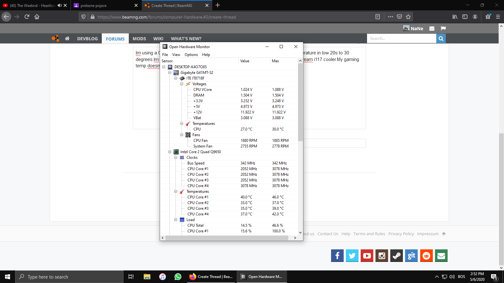Select the Load group icon
Viewport: 504px width, 283px height.
point(182,220)
